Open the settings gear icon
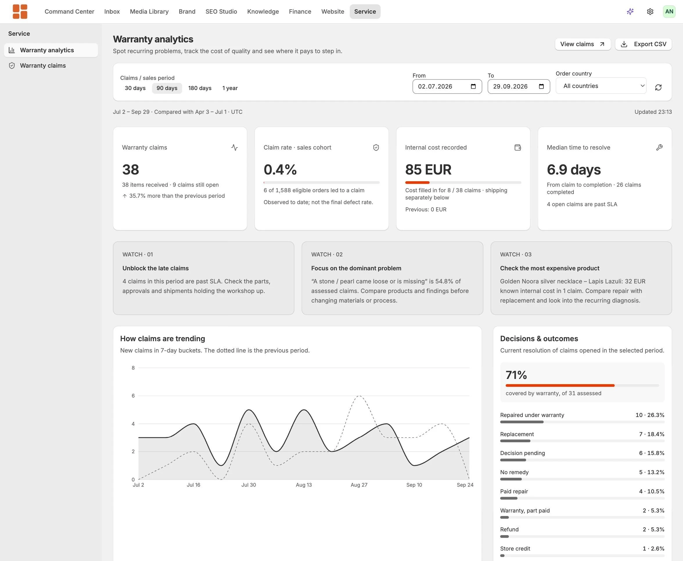This screenshot has width=683, height=561. [650, 12]
